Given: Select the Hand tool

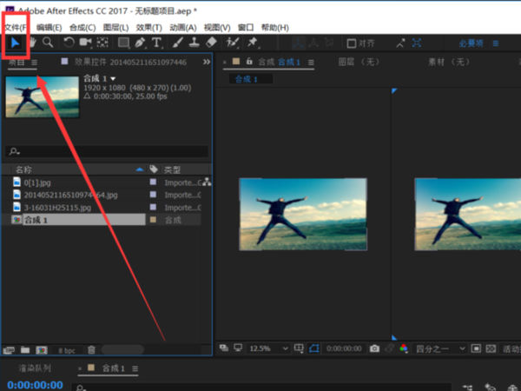Looking at the screenshot, I should (32, 42).
